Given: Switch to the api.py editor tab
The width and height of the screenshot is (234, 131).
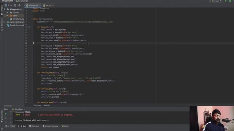Looking at the screenshot, I should coord(48,5).
